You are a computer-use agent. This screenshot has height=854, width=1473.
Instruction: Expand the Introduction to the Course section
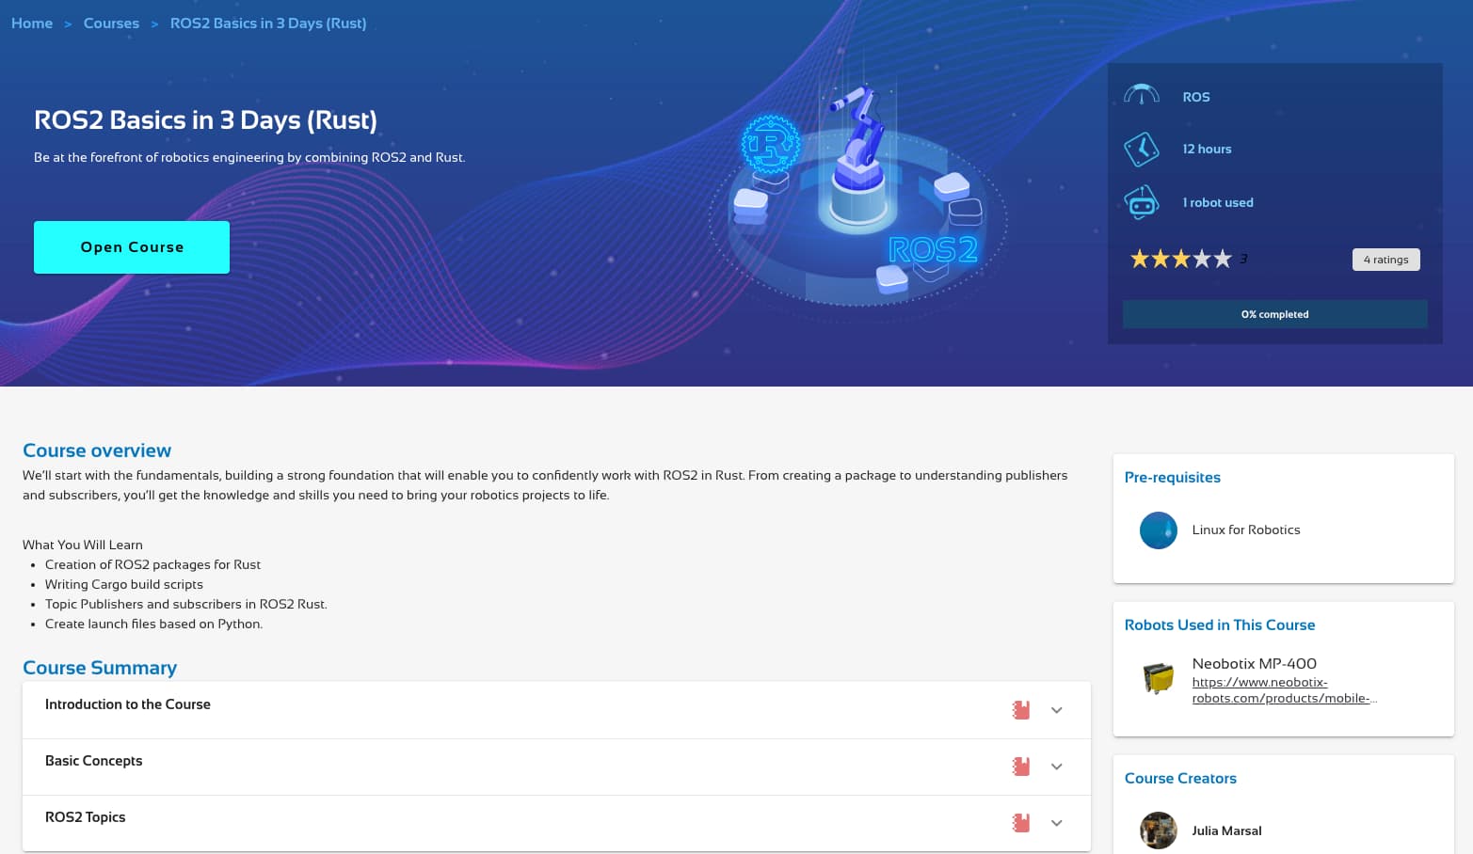pyautogui.click(x=556, y=710)
